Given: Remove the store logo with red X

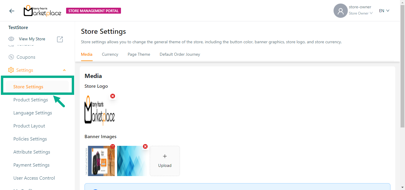Looking at the screenshot, I should (113, 96).
